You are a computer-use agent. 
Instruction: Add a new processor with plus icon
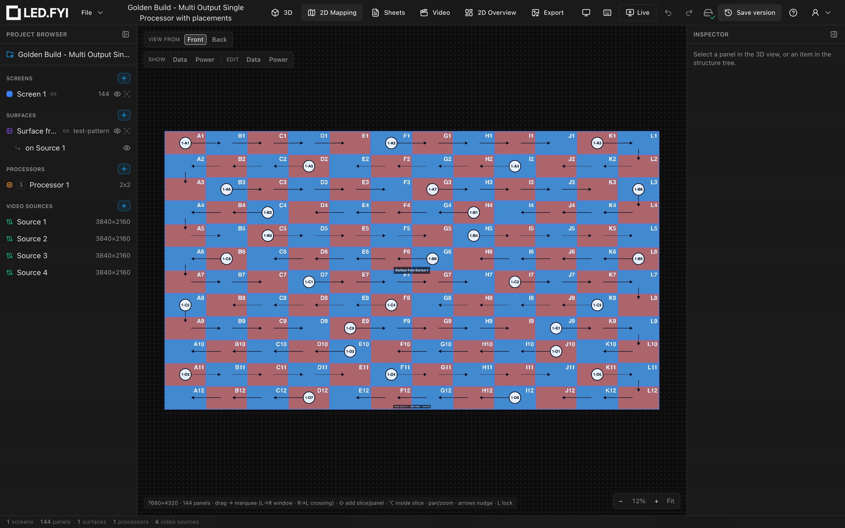[124, 169]
